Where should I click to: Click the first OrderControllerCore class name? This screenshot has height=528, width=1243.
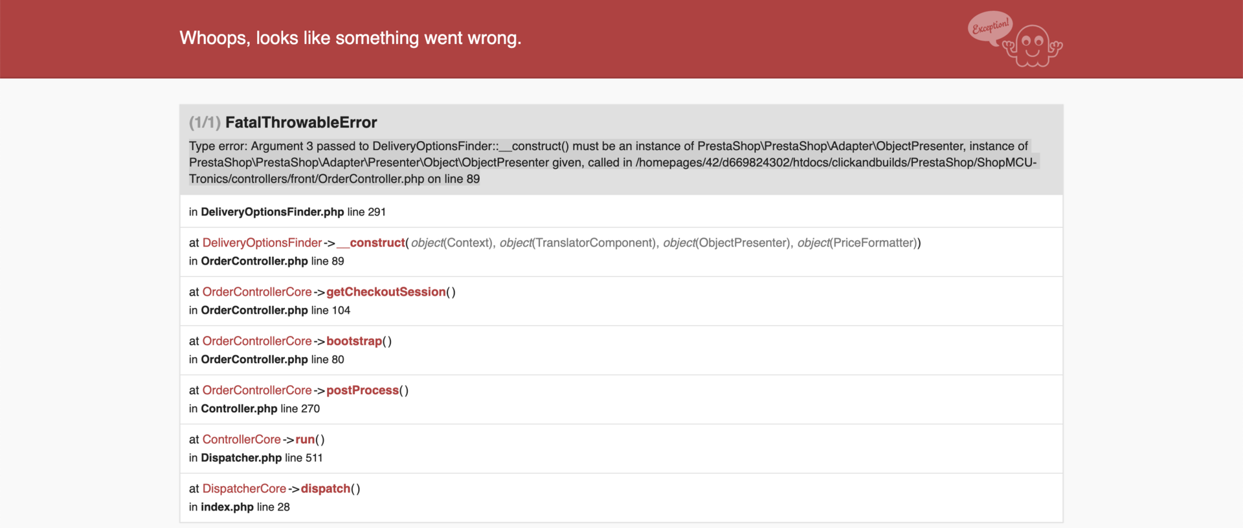click(257, 292)
